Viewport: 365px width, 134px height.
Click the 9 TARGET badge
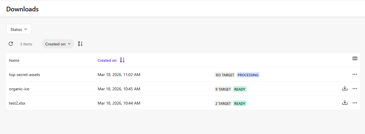tap(223, 89)
